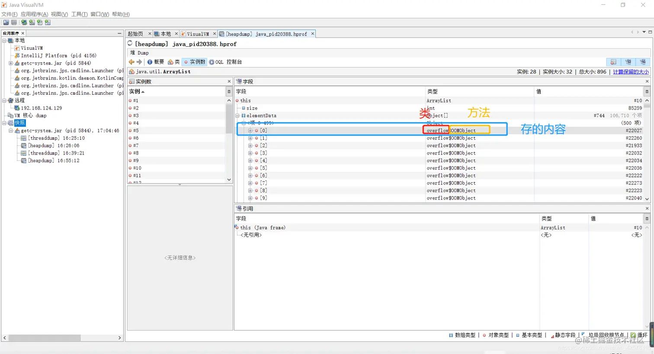Screen dimensions: 654x354
Task: Click the 类型 column header in 字段 table
Action: (x=480, y=91)
